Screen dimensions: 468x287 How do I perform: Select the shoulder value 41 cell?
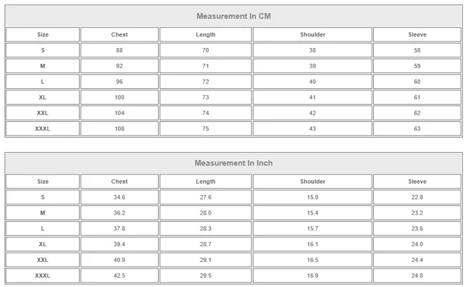pyautogui.click(x=312, y=98)
